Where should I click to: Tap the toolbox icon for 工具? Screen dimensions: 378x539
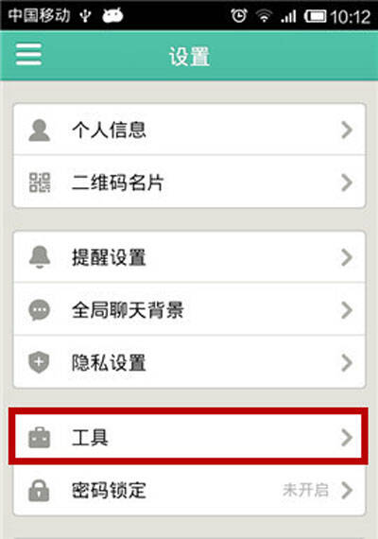[x=39, y=438]
